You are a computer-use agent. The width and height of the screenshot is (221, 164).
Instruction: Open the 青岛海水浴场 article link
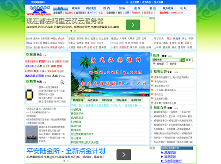[x=161, y=82]
